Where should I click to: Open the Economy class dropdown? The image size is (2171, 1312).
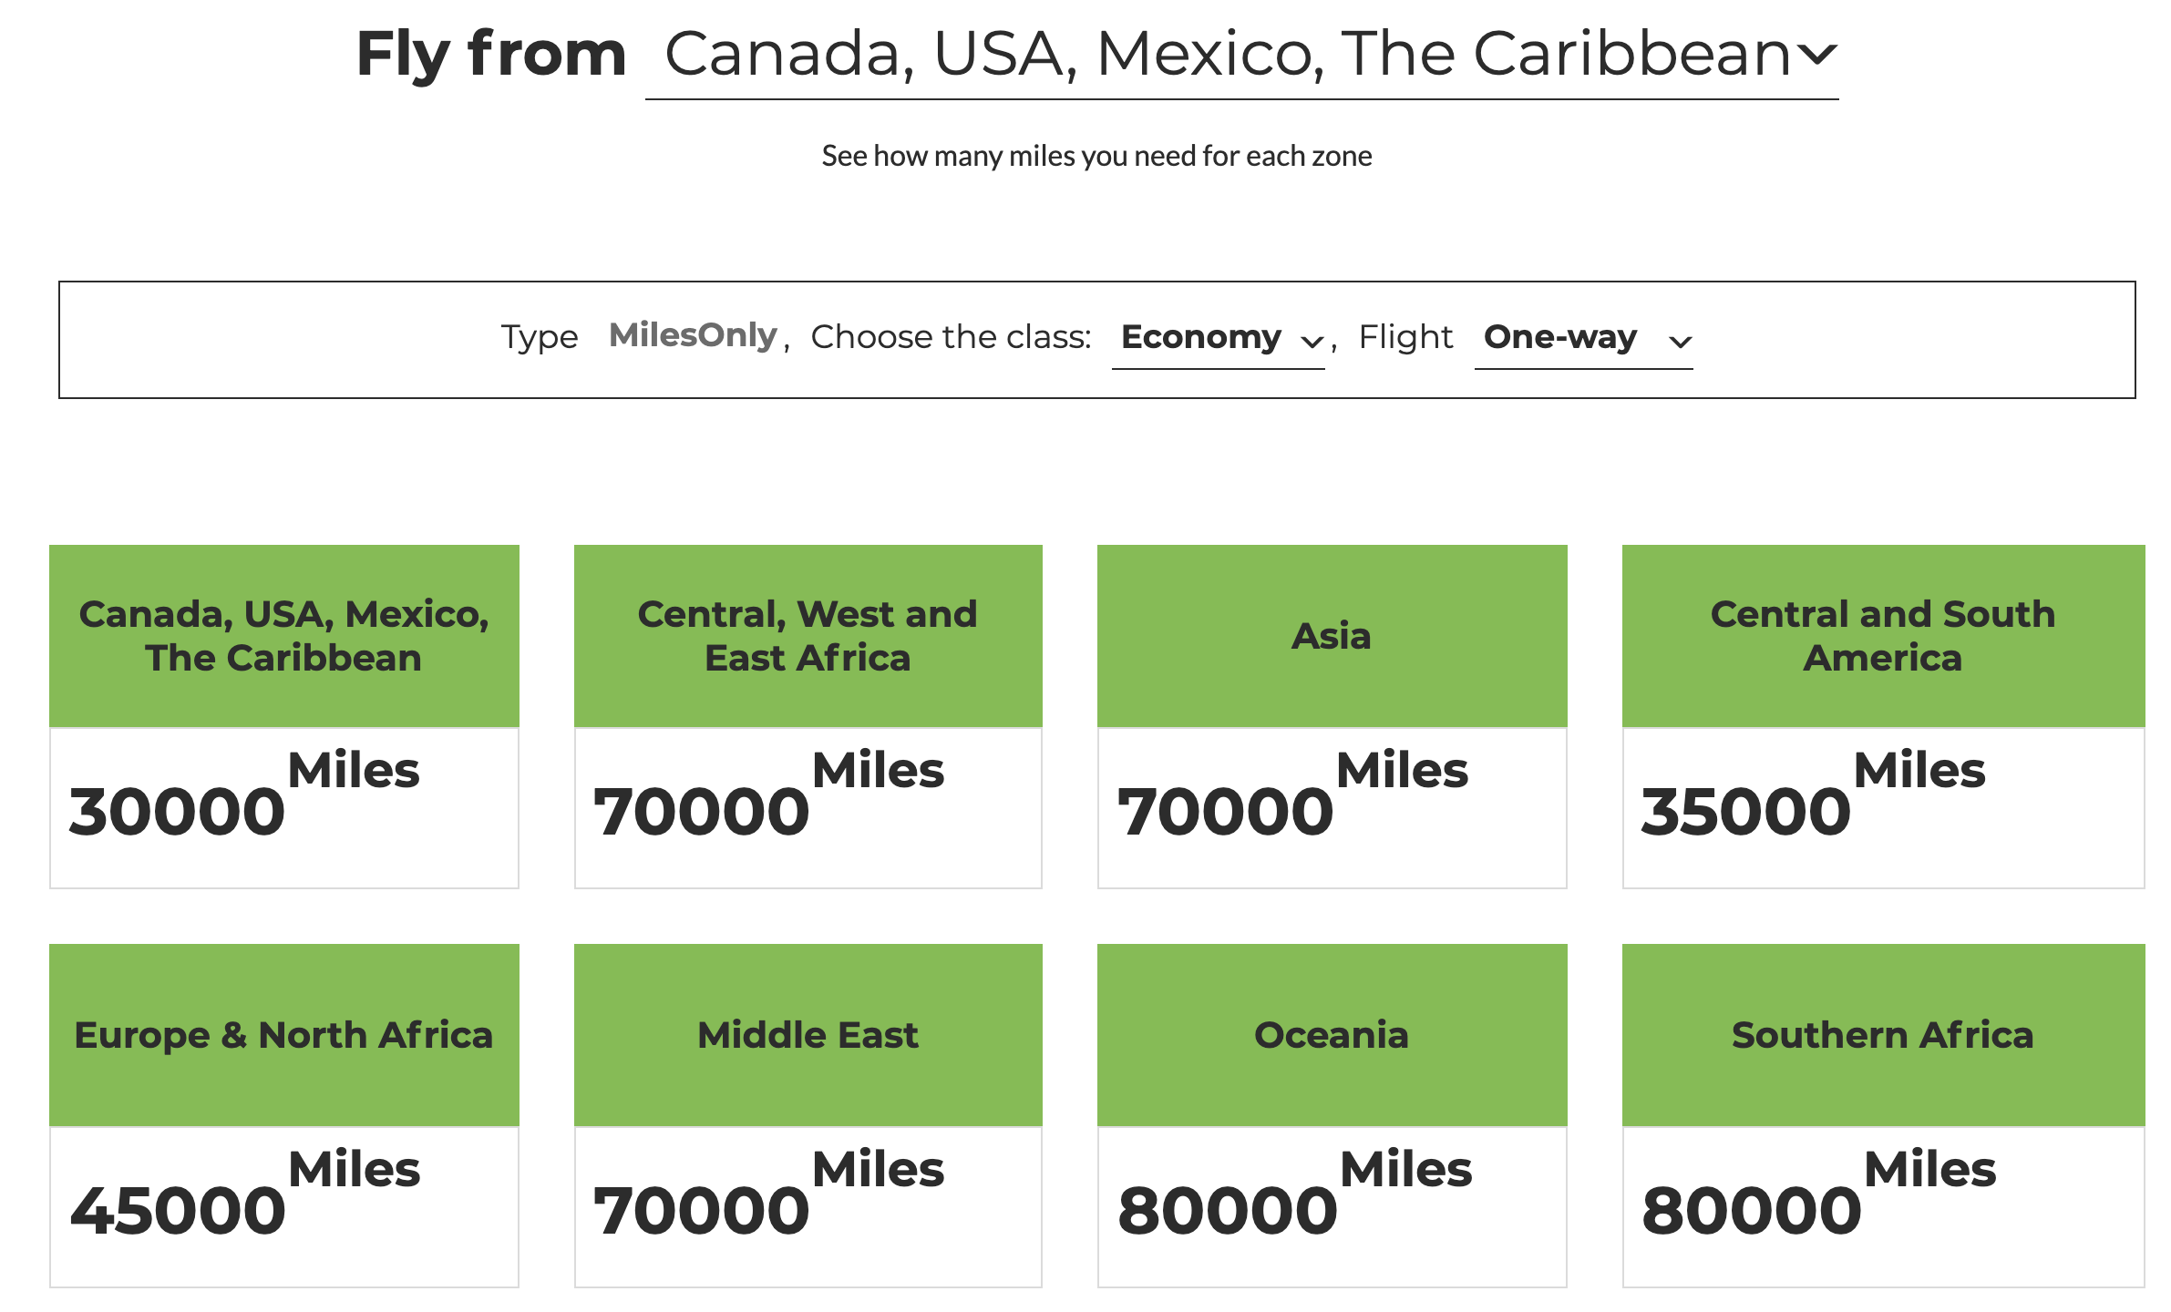click(x=1201, y=337)
